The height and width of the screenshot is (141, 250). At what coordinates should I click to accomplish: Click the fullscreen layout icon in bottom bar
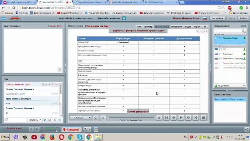[x=96, y=130]
